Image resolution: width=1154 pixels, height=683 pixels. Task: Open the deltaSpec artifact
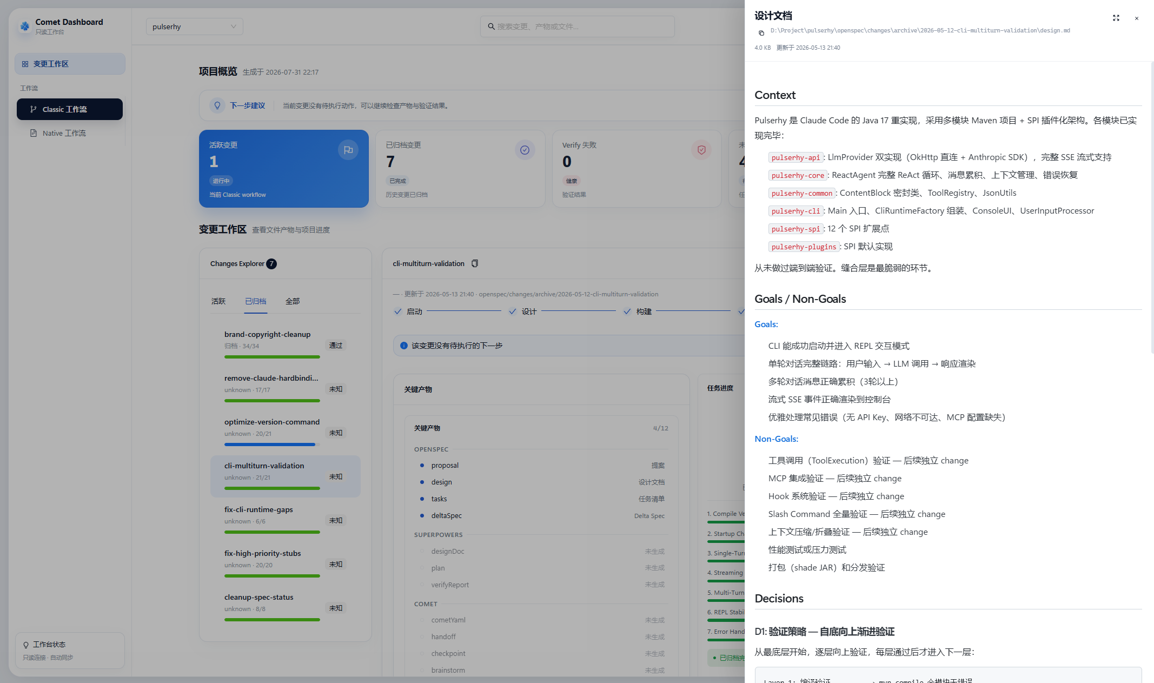coord(541,515)
